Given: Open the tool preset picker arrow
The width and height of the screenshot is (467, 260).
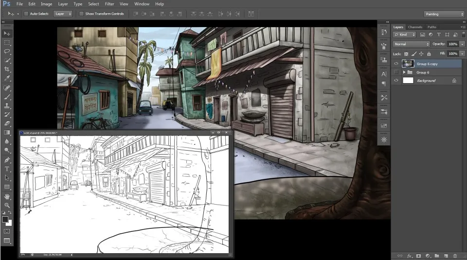Looking at the screenshot, I should 18,14.
